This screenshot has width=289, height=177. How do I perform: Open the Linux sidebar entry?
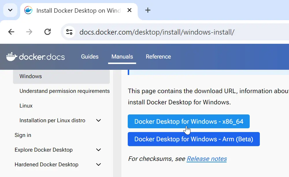pos(26,106)
